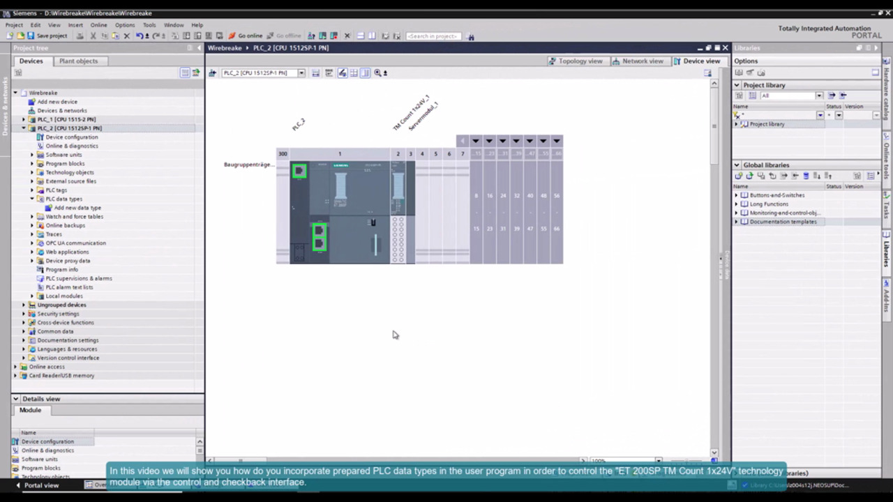This screenshot has width=893, height=502.
Task: Toggle the page-break view button in device toolbar
Action: coord(365,73)
